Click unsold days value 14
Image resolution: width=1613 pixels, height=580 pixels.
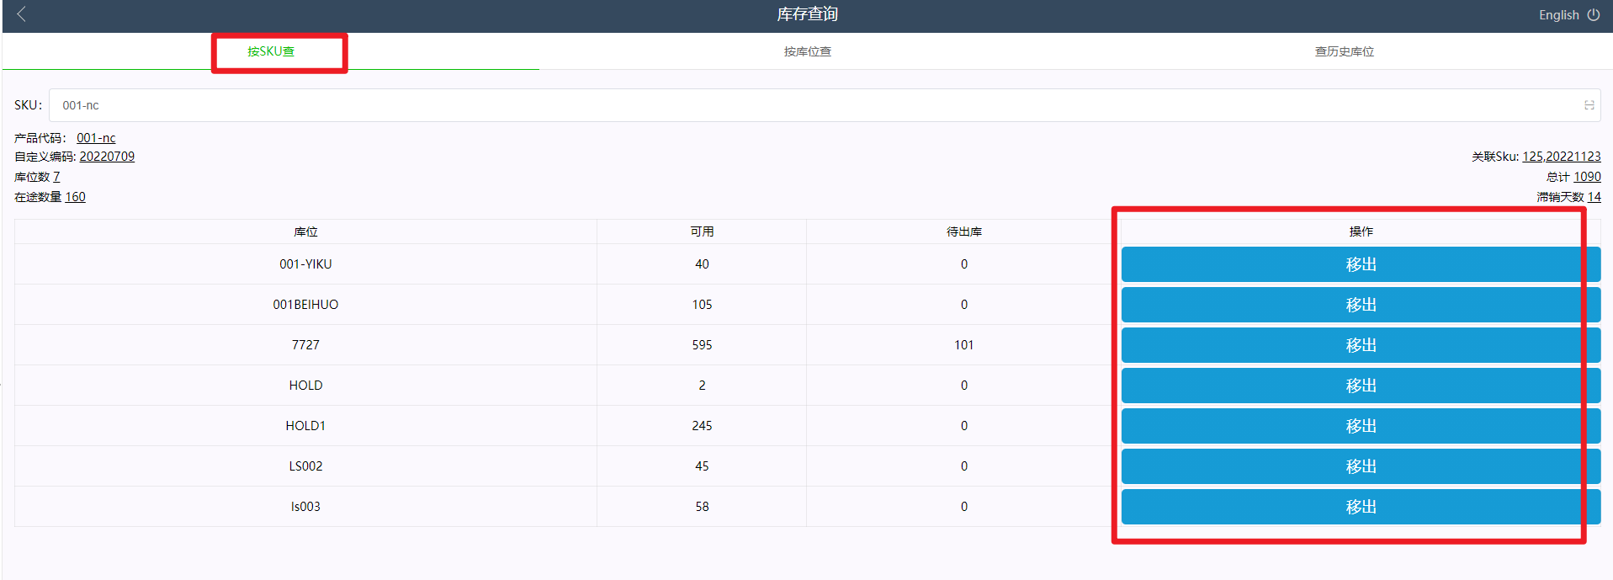tap(1594, 197)
